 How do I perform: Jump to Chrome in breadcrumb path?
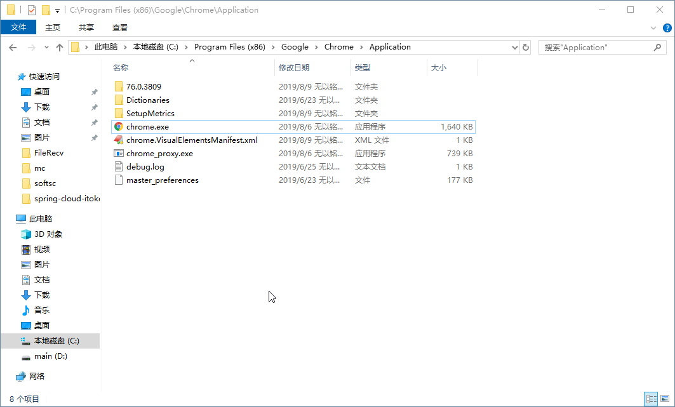click(x=339, y=47)
